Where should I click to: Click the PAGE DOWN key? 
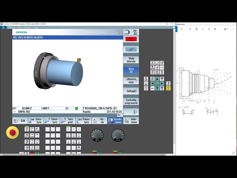click(x=162, y=88)
